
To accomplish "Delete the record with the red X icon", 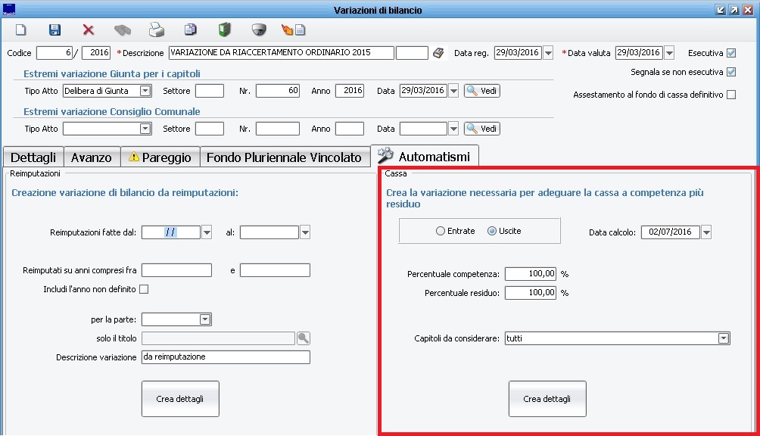I will point(89,30).
